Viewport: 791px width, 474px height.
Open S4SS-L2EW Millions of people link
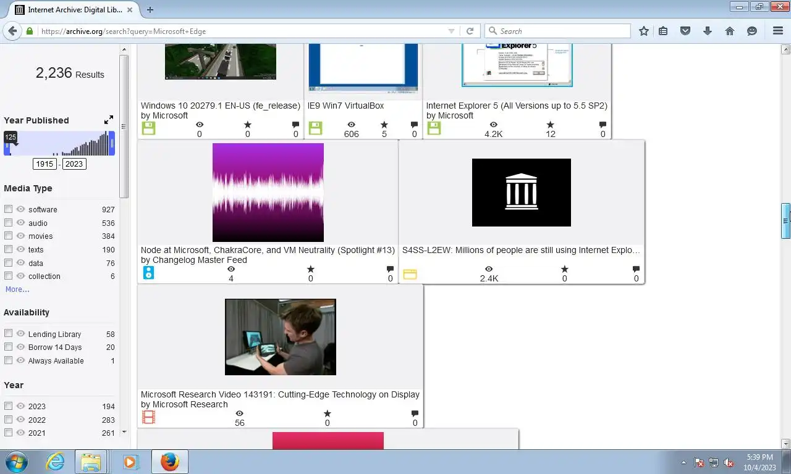pyautogui.click(x=522, y=250)
